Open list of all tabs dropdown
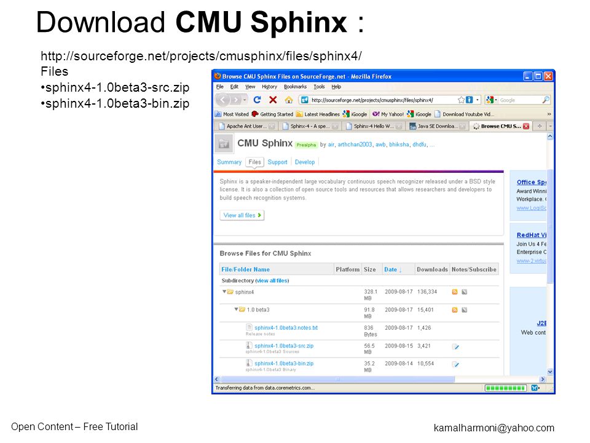 point(550,126)
